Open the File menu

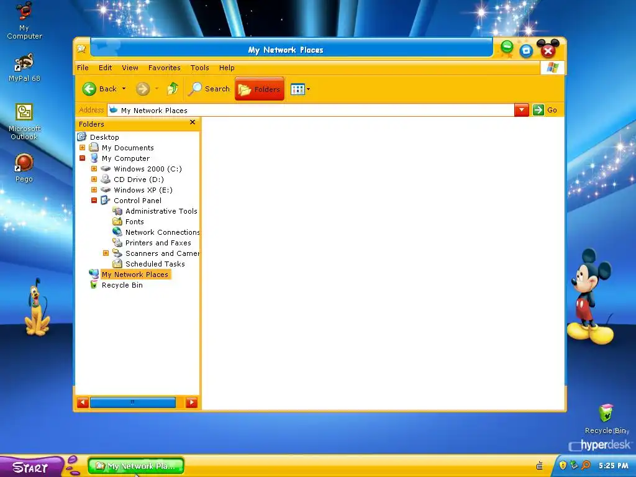pos(83,68)
